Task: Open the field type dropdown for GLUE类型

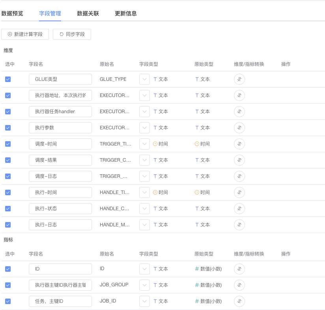Action: coord(144,79)
